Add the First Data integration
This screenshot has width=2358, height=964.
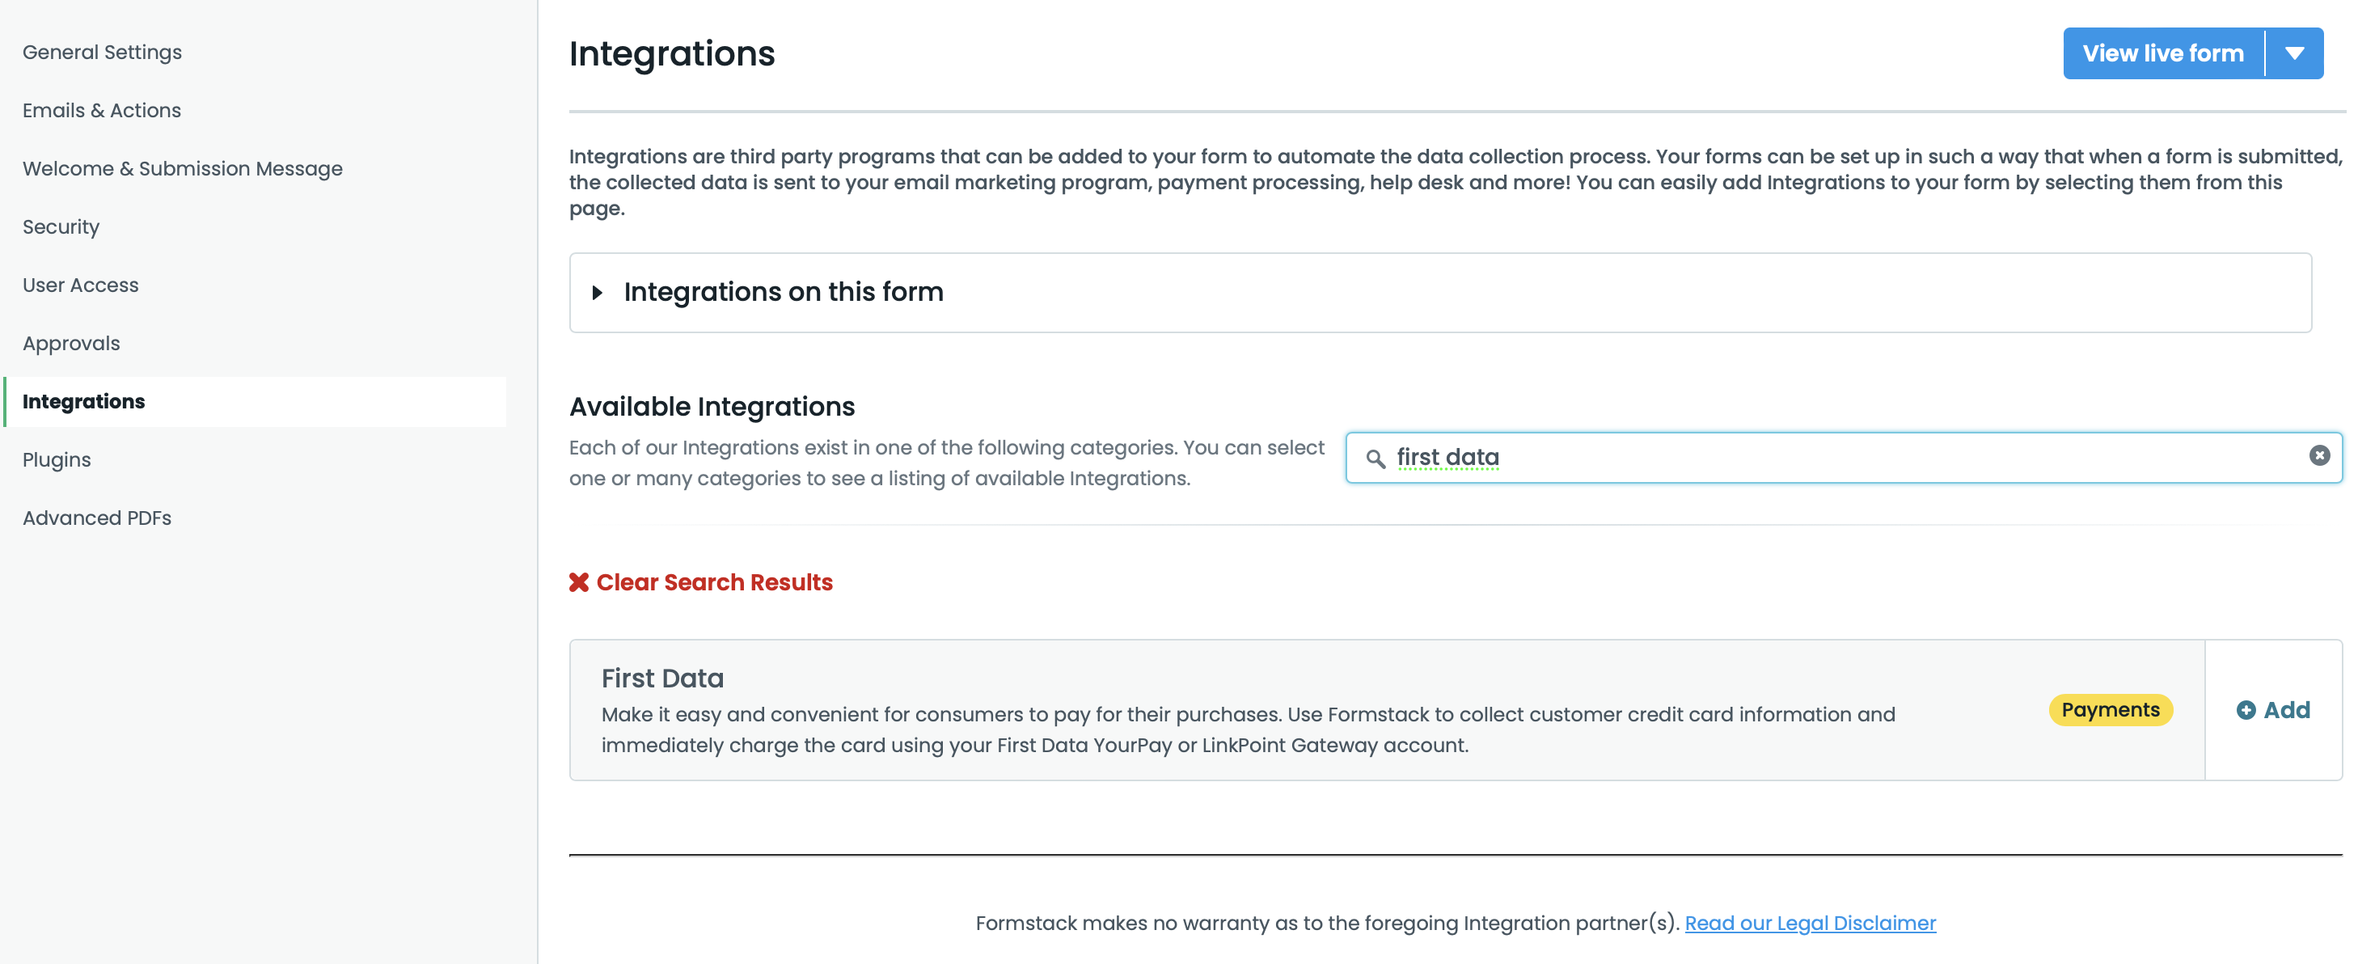[2286, 710]
